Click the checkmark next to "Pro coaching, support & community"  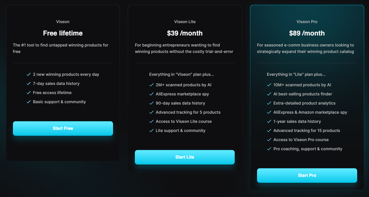click(x=269, y=149)
